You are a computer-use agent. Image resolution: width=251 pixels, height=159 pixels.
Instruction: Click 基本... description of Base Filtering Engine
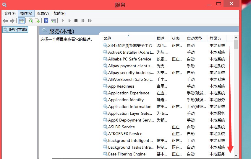162,154
